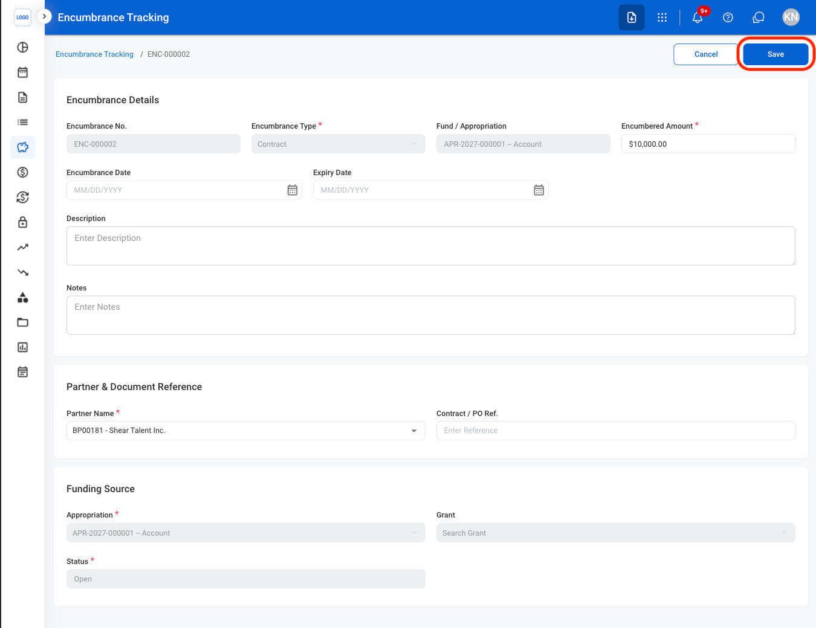
Task: Click the Encumbrance Tracking page title
Action: [x=114, y=18]
